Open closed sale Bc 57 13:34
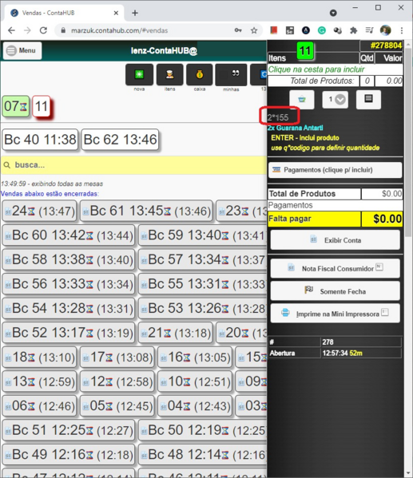The image size is (413, 478). pos(203,259)
